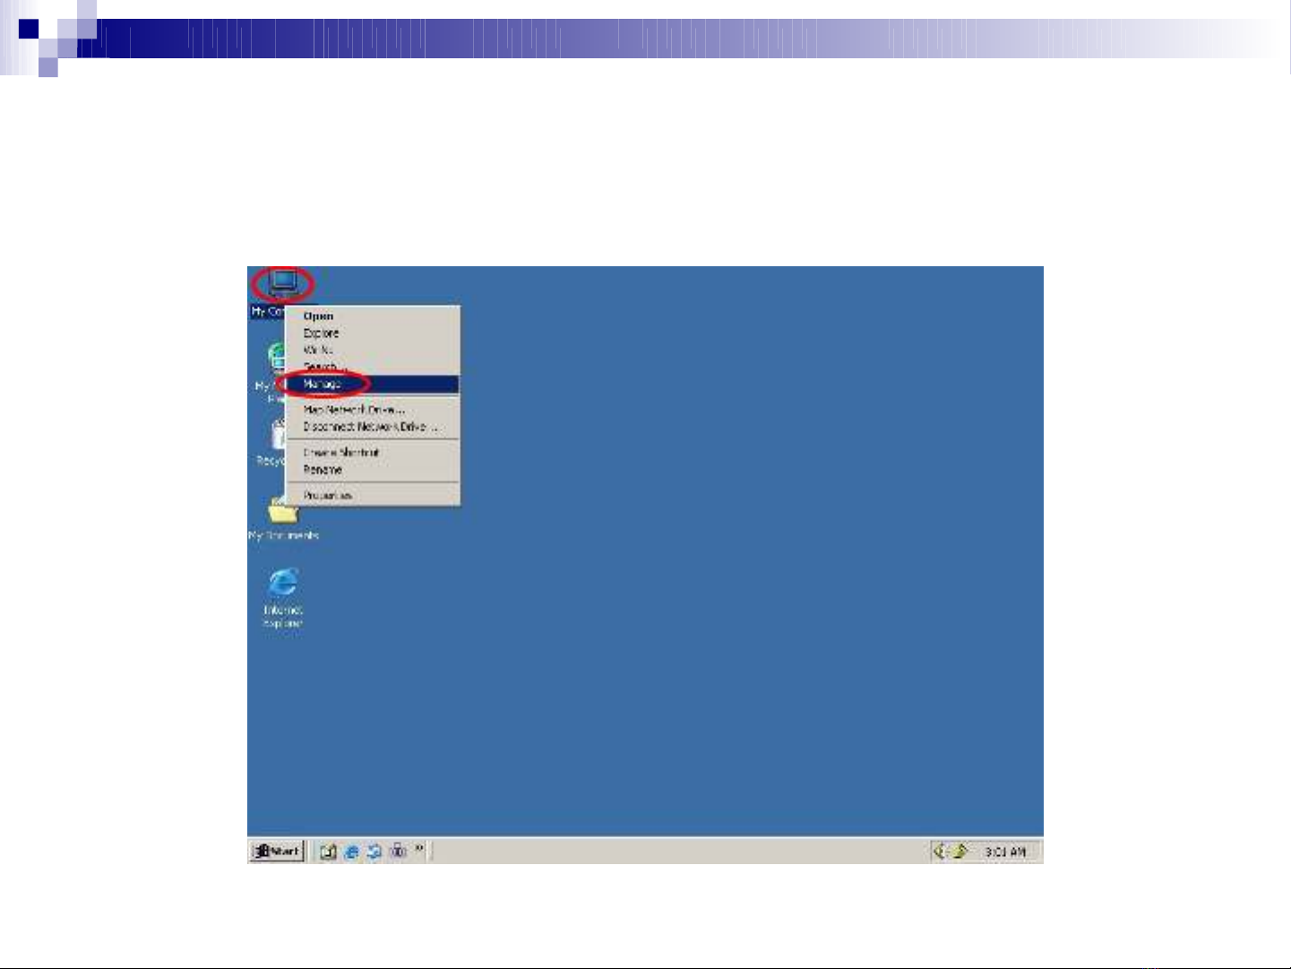Click the first Quick Launch icon beside Start

328,852
